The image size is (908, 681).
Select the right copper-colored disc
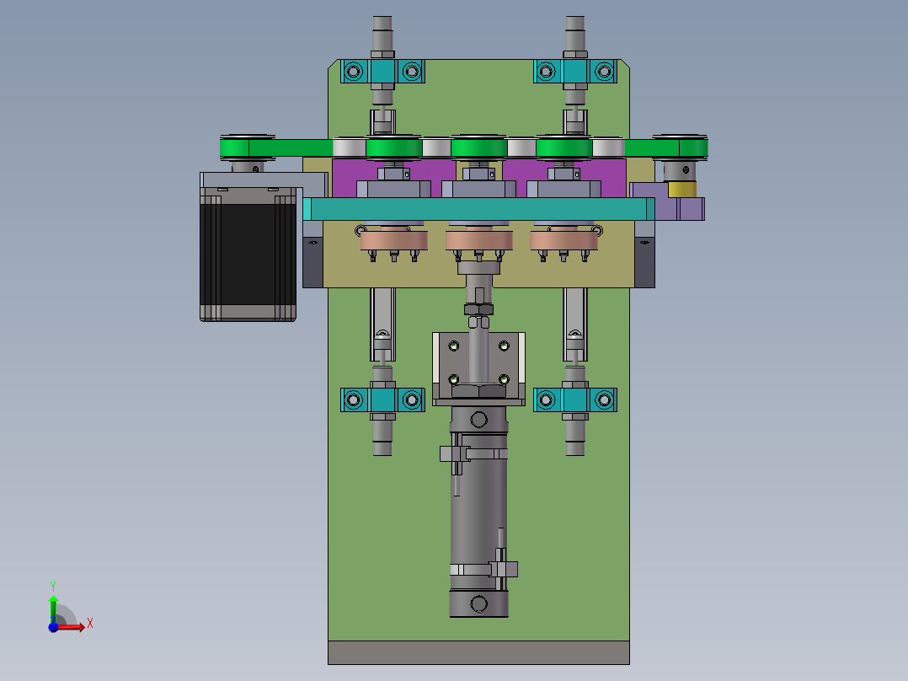point(563,240)
